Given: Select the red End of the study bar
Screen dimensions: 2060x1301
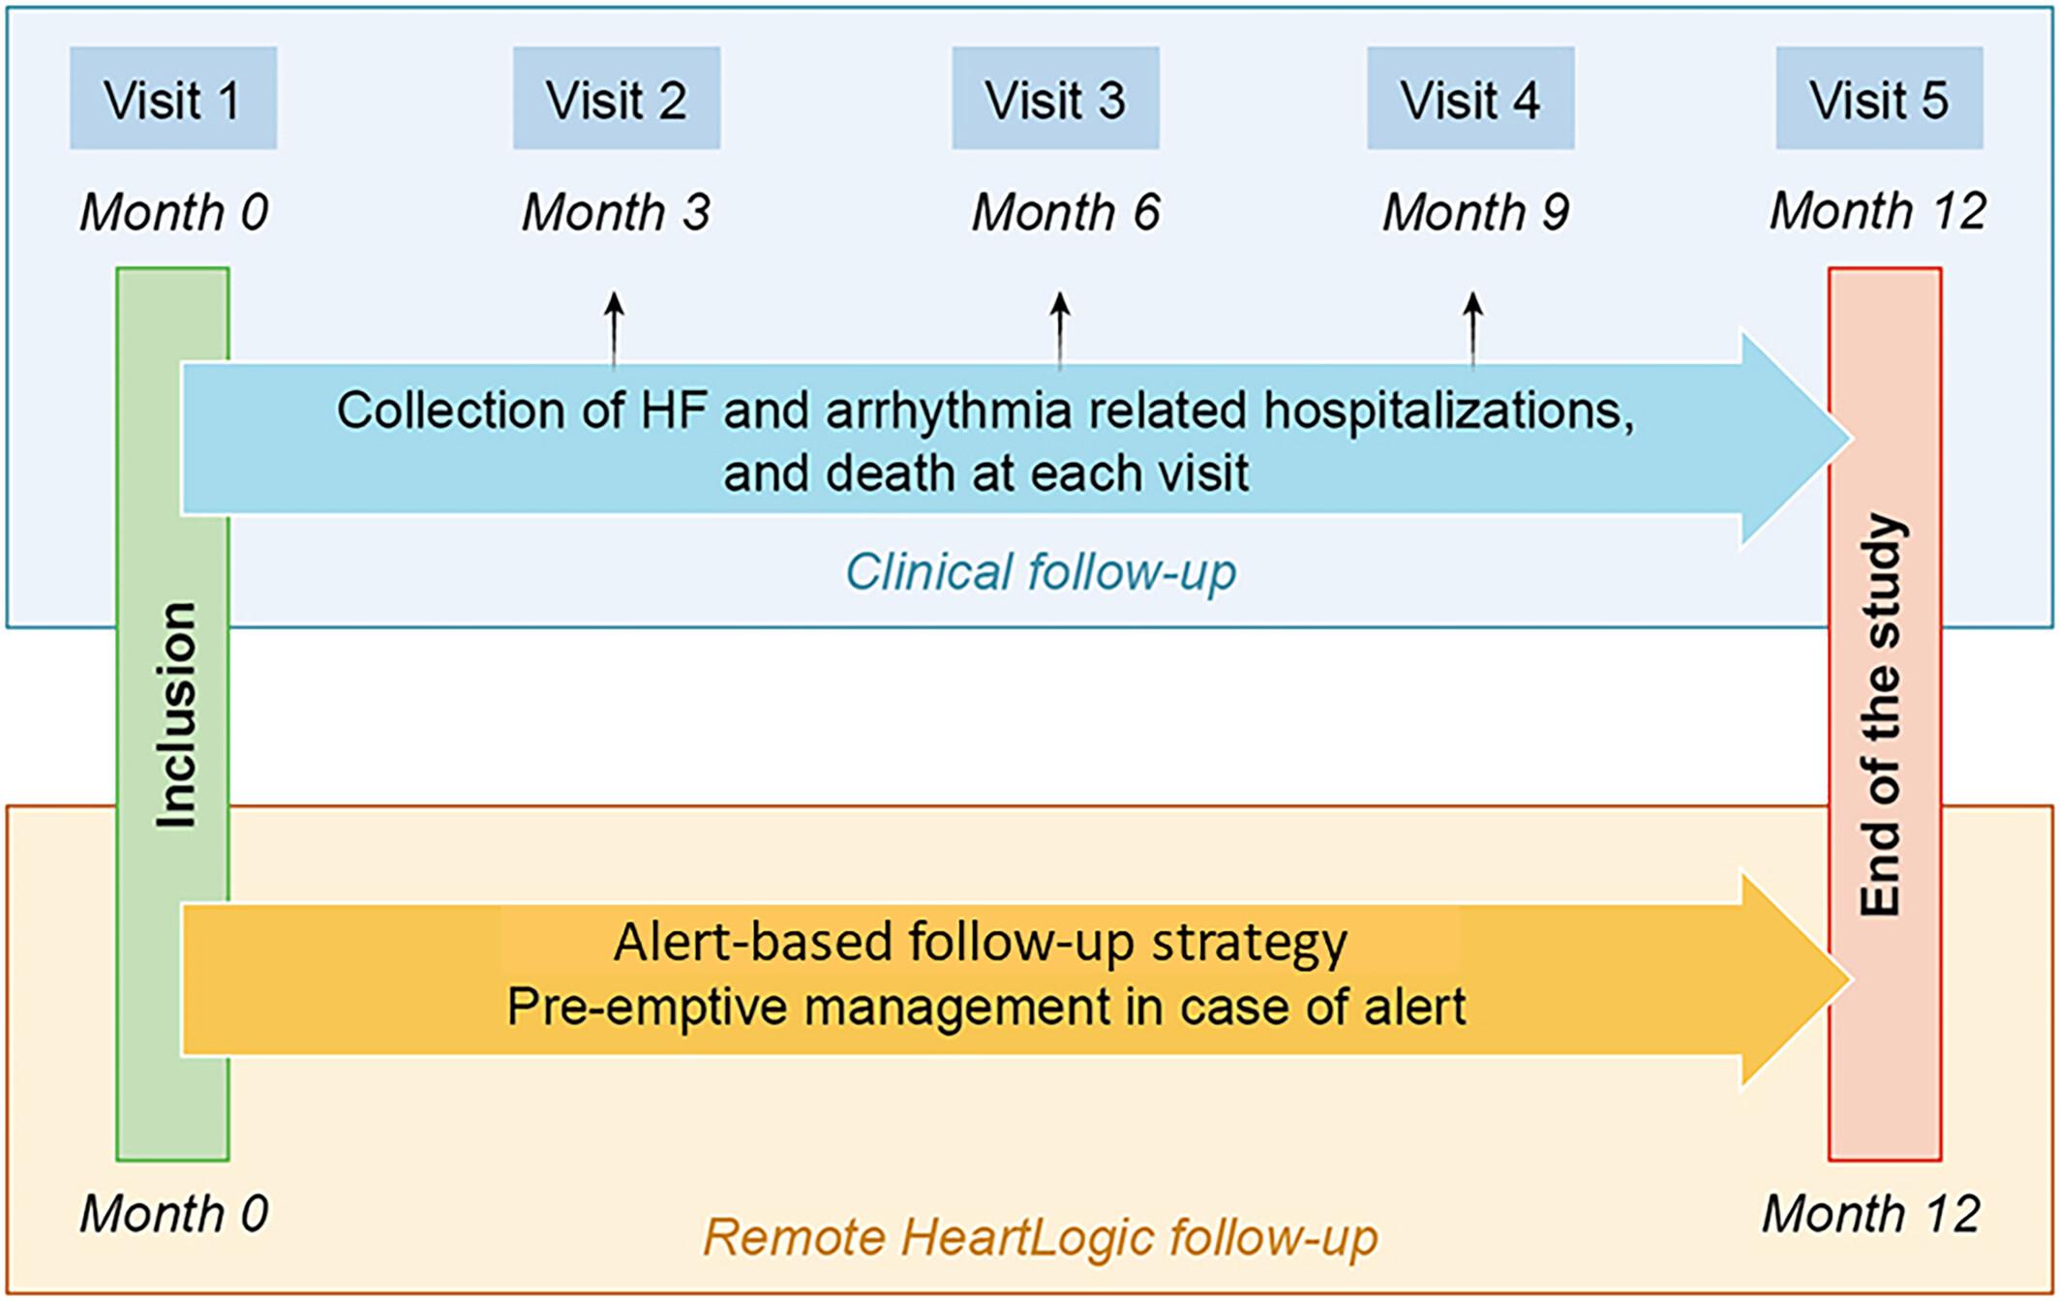Looking at the screenshot, I should pos(1885,714).
